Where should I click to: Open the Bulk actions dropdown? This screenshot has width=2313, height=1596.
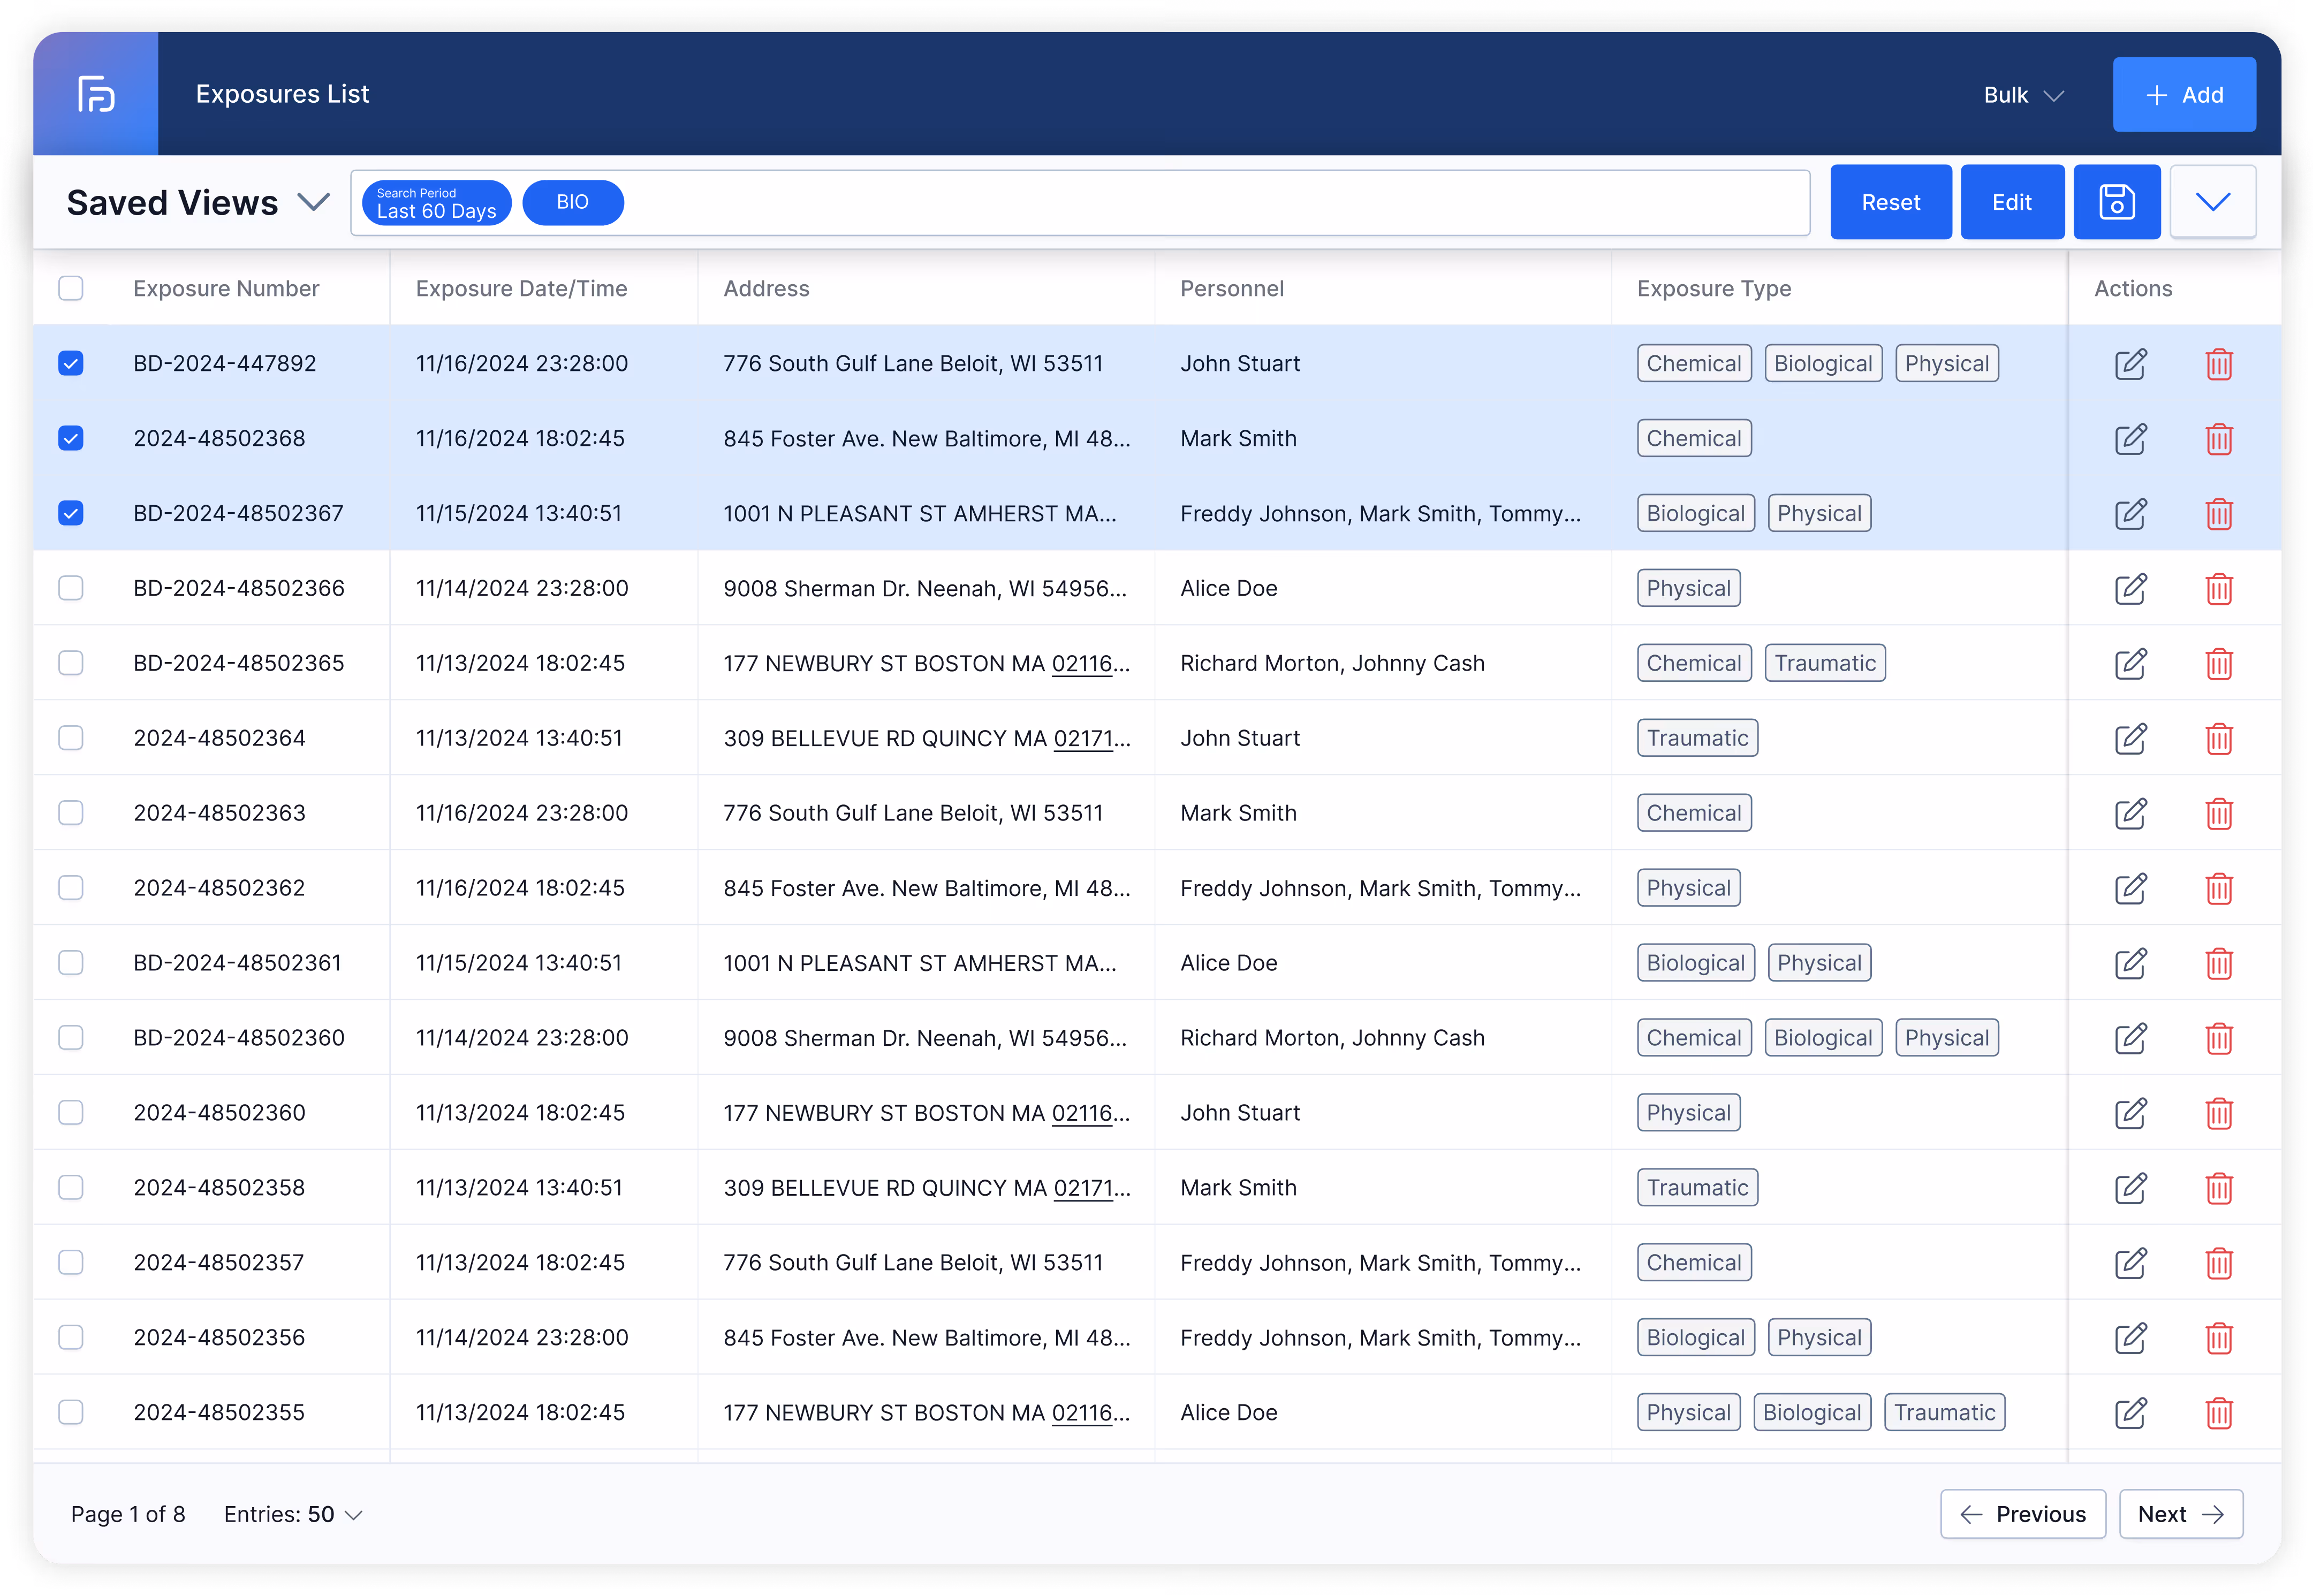tap(2023, 95)
